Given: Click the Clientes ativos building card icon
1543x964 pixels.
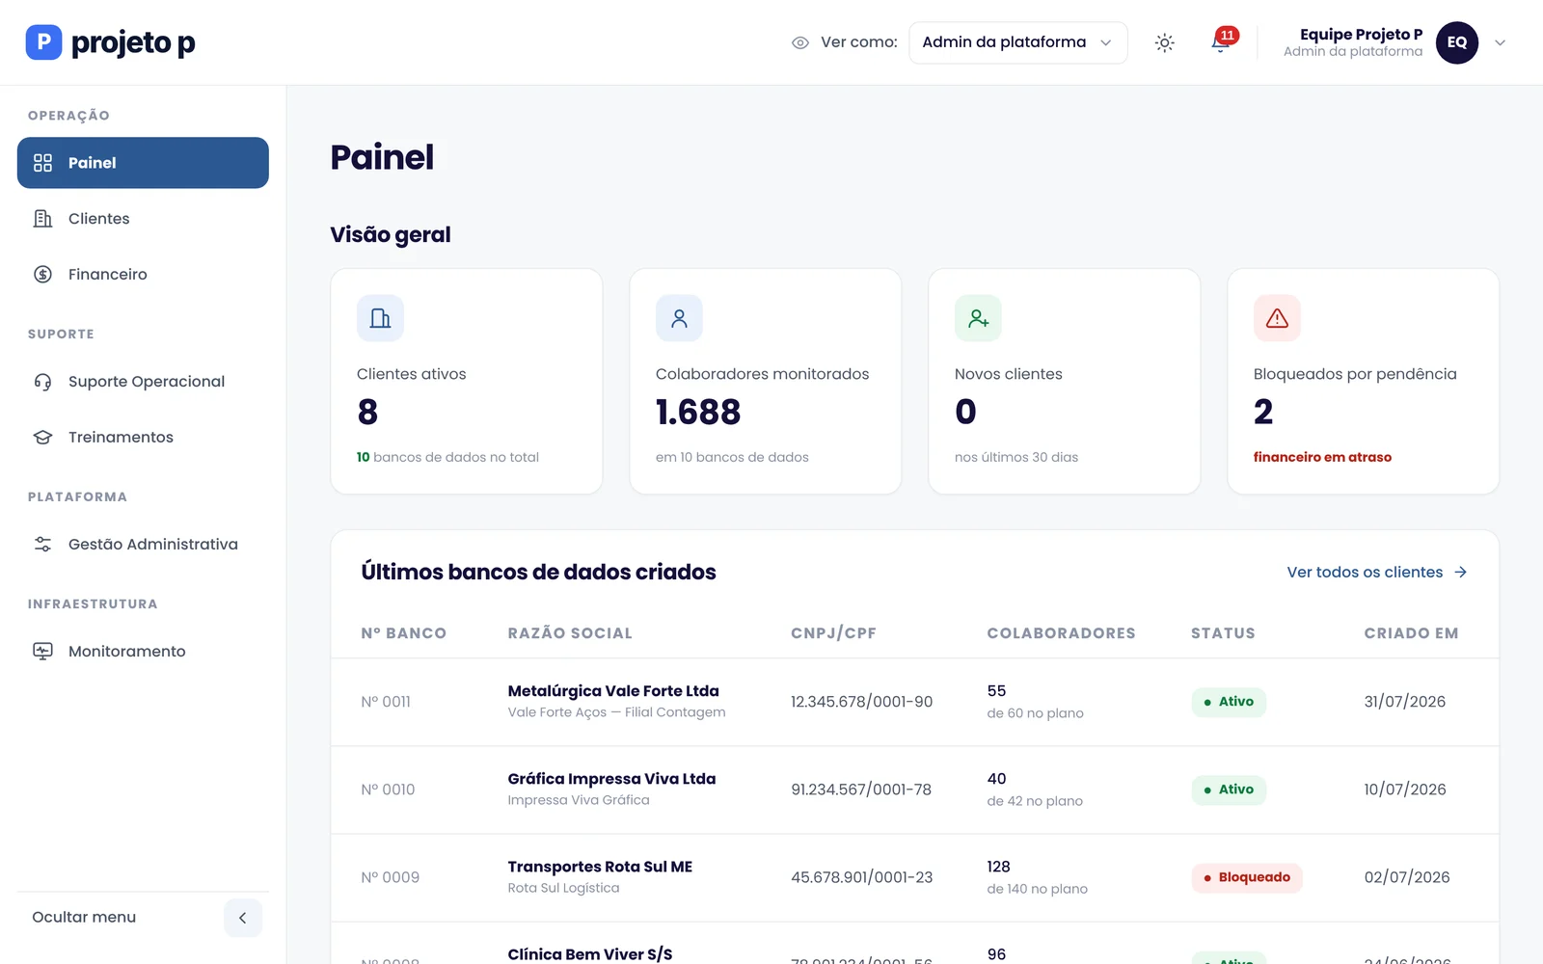Looking at the screenshot, I should (380, 318).
